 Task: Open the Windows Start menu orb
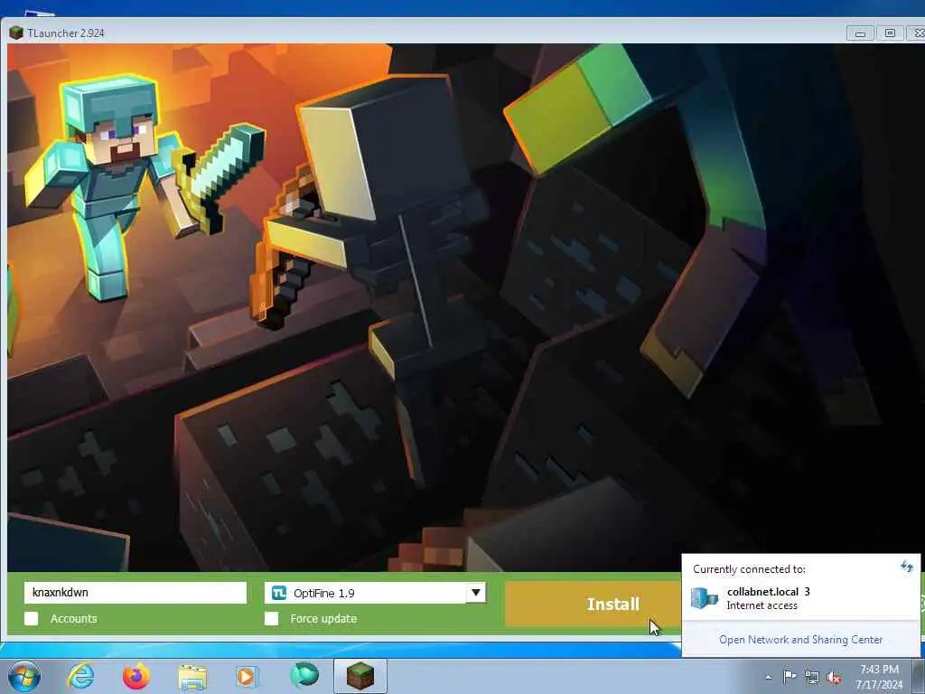[24, 676]
